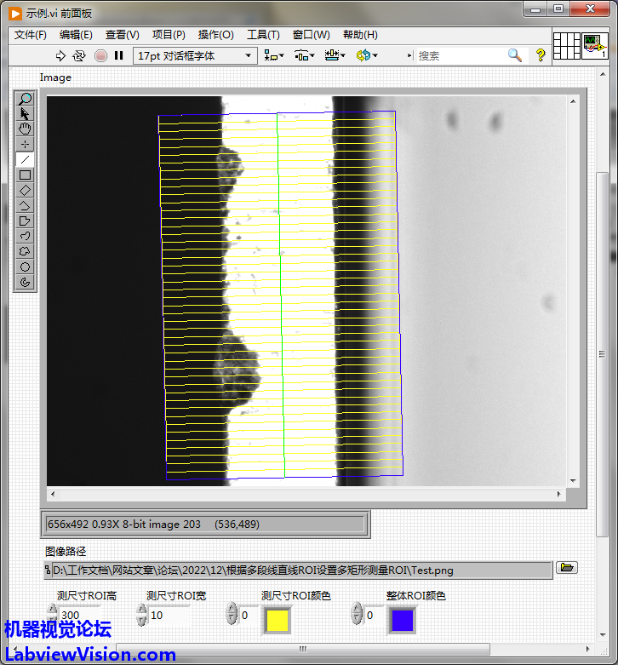Choose the Pan hand tool
618x665 pixels.
26,129
